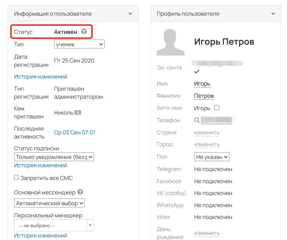Click the Николь invited-by link
Viewport: 287px width, 240px height.
point(62,113)
